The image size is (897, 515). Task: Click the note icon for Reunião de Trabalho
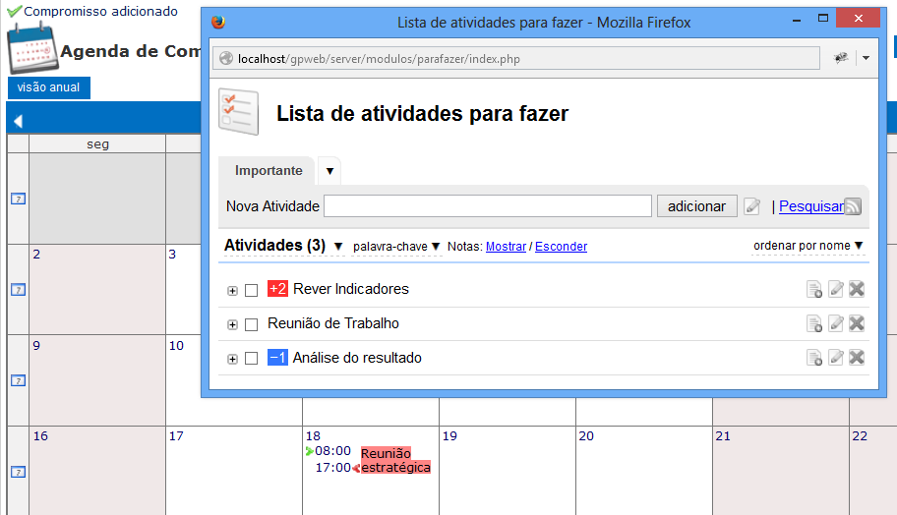tap(814, 323)
